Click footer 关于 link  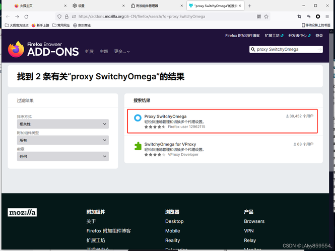[x=91, y=221]
